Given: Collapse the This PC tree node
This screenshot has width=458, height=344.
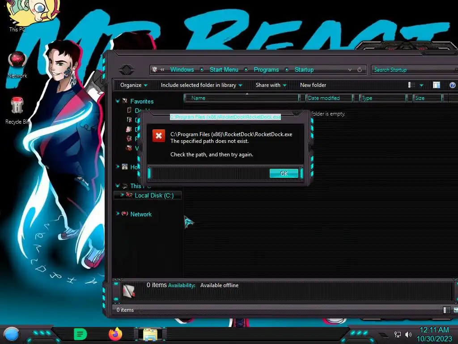Looking at the screenshot, I should [x=118, y=185].
